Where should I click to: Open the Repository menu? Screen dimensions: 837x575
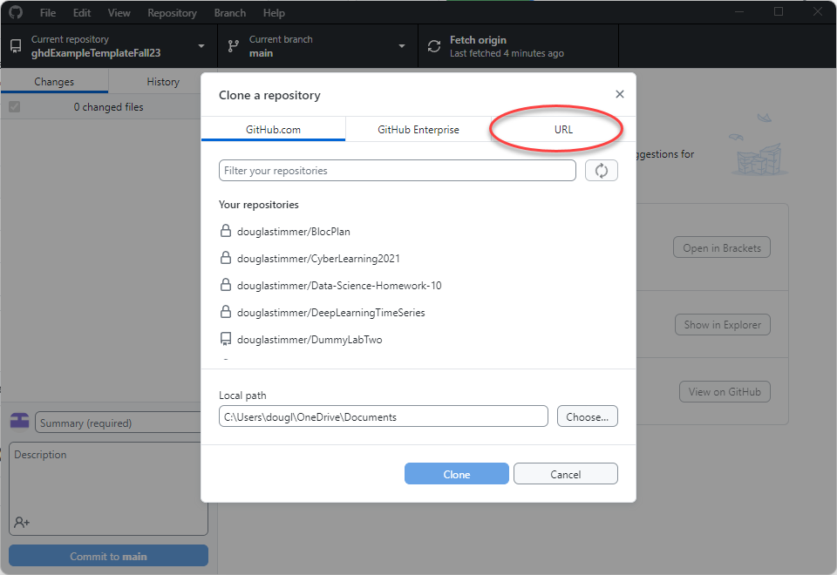coord(172,13)
